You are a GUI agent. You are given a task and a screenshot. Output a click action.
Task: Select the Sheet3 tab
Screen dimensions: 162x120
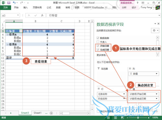(x=25, y=113)
